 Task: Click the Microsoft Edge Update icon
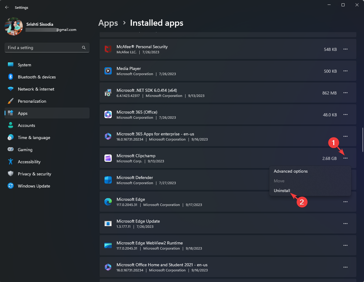click(x=108, y=224)
